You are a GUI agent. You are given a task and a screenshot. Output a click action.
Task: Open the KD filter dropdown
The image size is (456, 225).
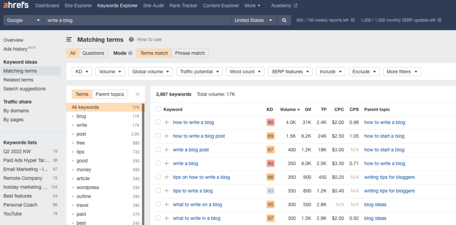(x=82, y=72)
